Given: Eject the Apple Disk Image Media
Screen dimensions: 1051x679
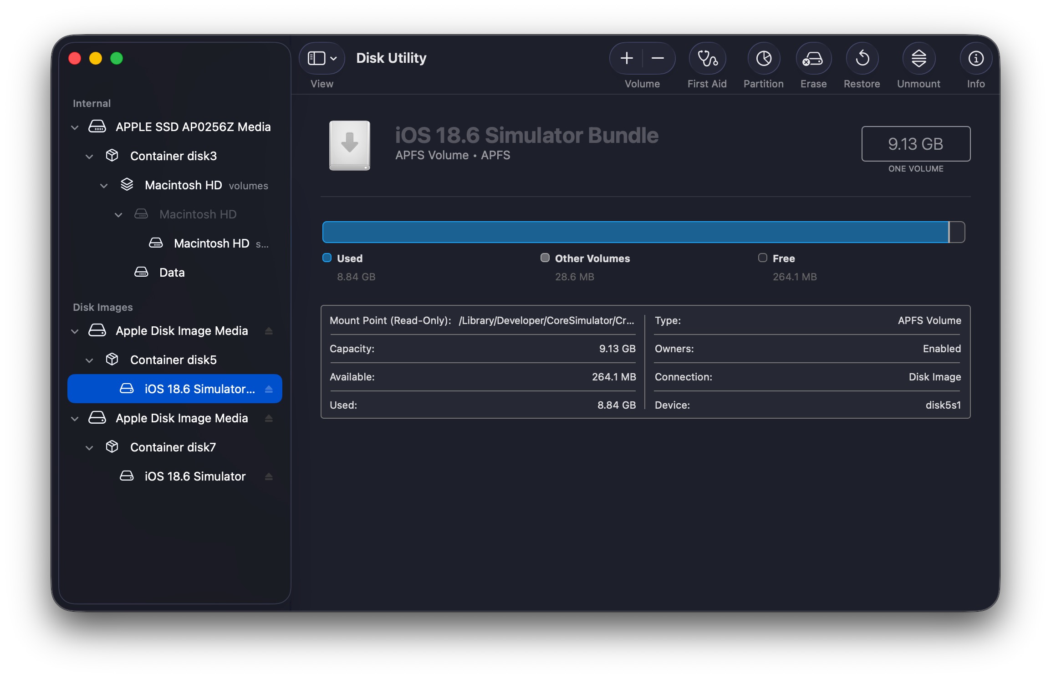Looking at the screenshot, I should (269, 331).
